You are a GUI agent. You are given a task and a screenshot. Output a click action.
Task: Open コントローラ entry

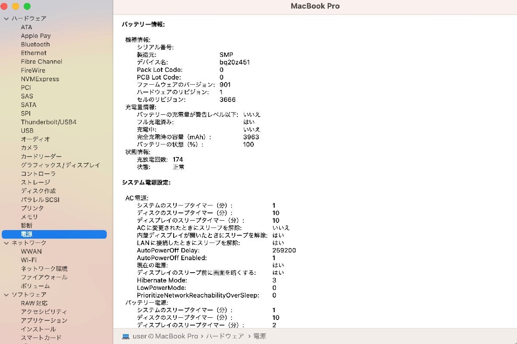(x=38, y=174)
